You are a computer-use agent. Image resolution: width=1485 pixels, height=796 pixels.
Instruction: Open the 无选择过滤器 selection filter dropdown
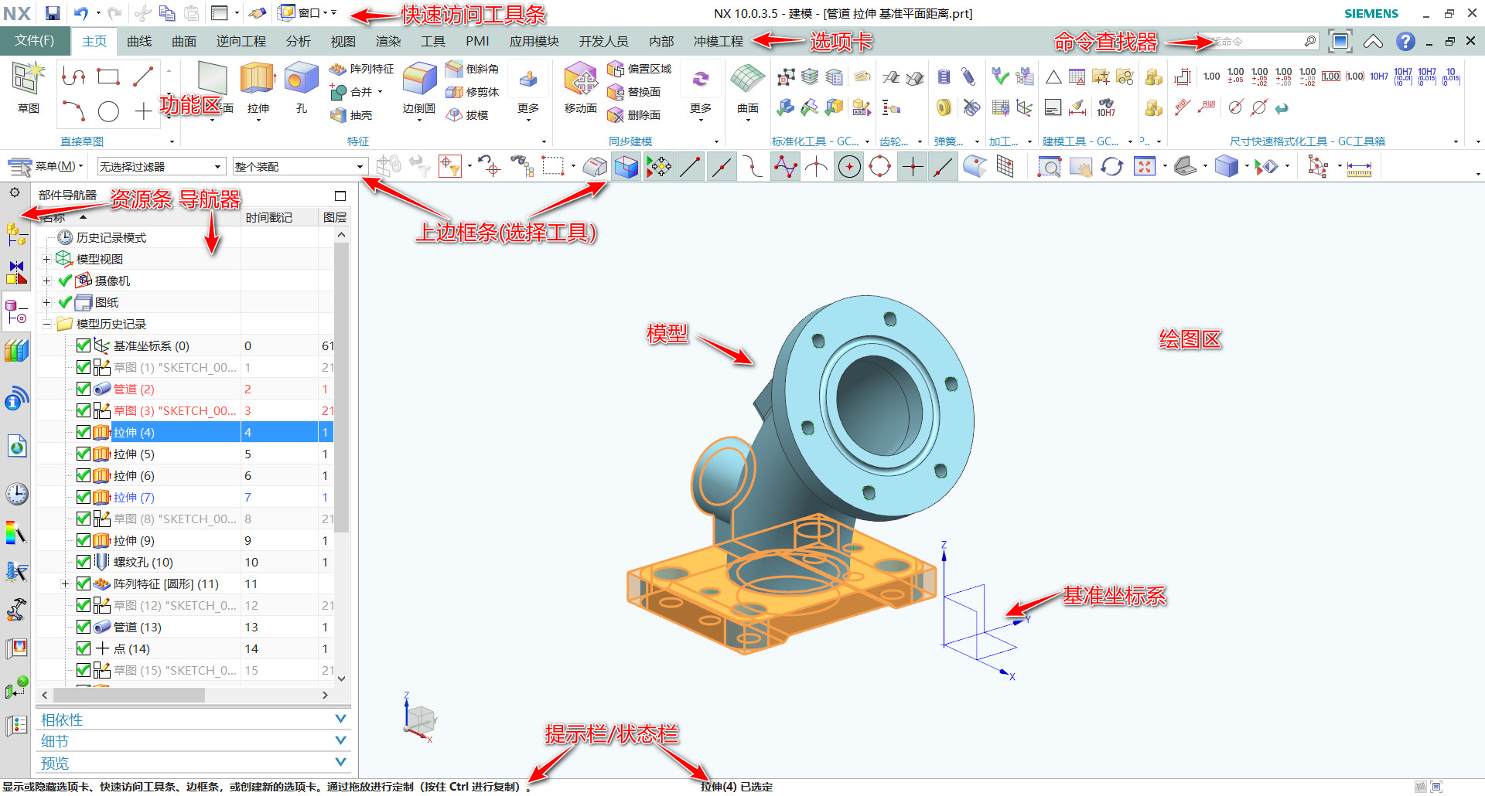[161, 166]
